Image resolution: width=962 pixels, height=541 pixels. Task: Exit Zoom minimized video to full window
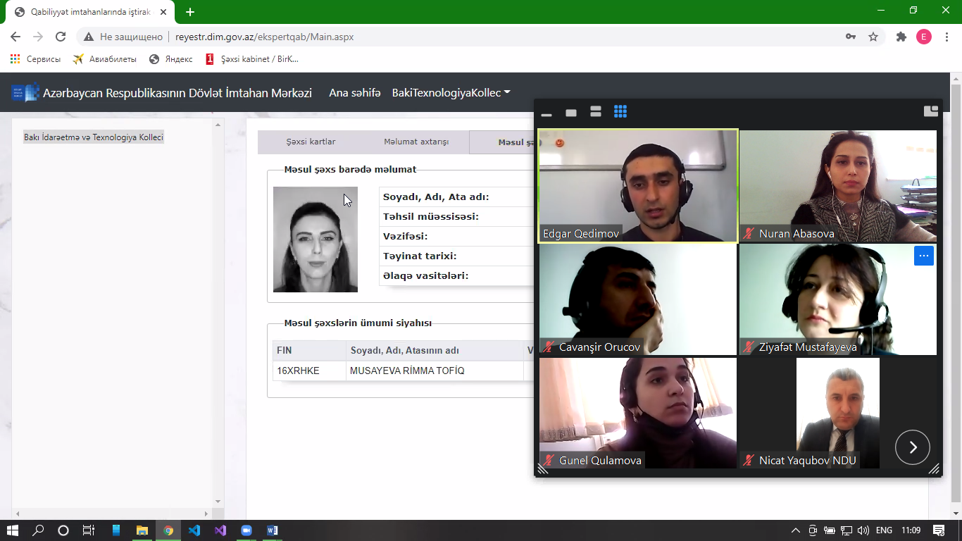(x=931, y=111)
